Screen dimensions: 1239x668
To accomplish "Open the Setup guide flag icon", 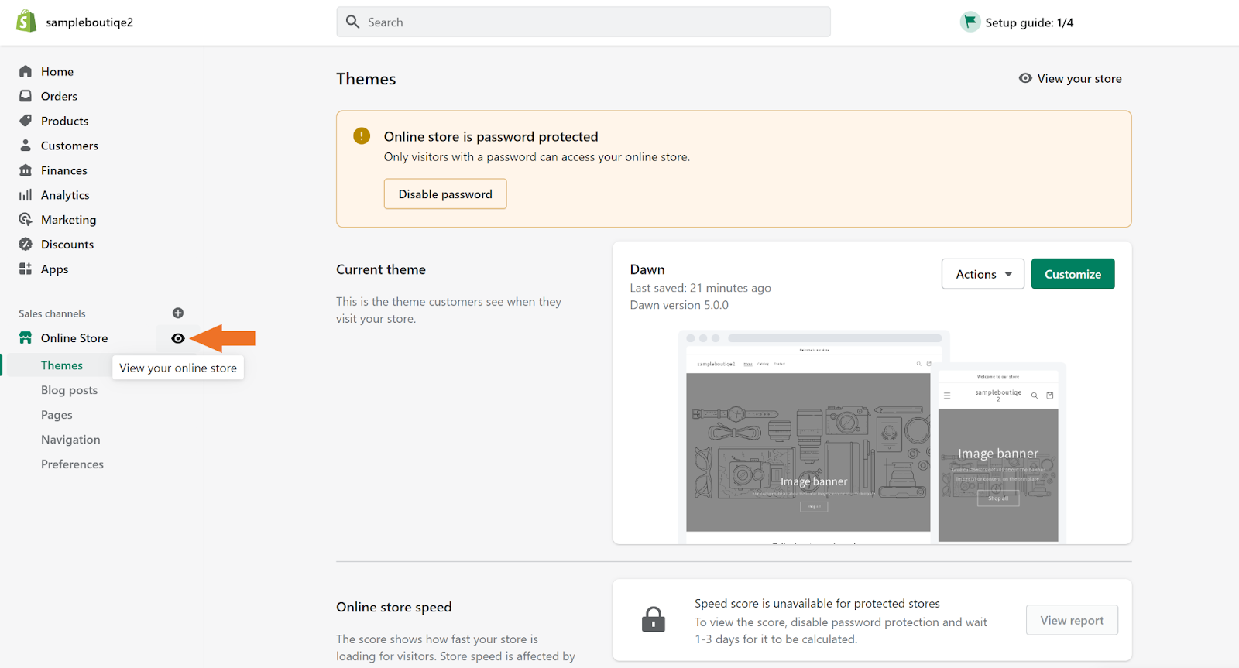I will click(970, 22).
